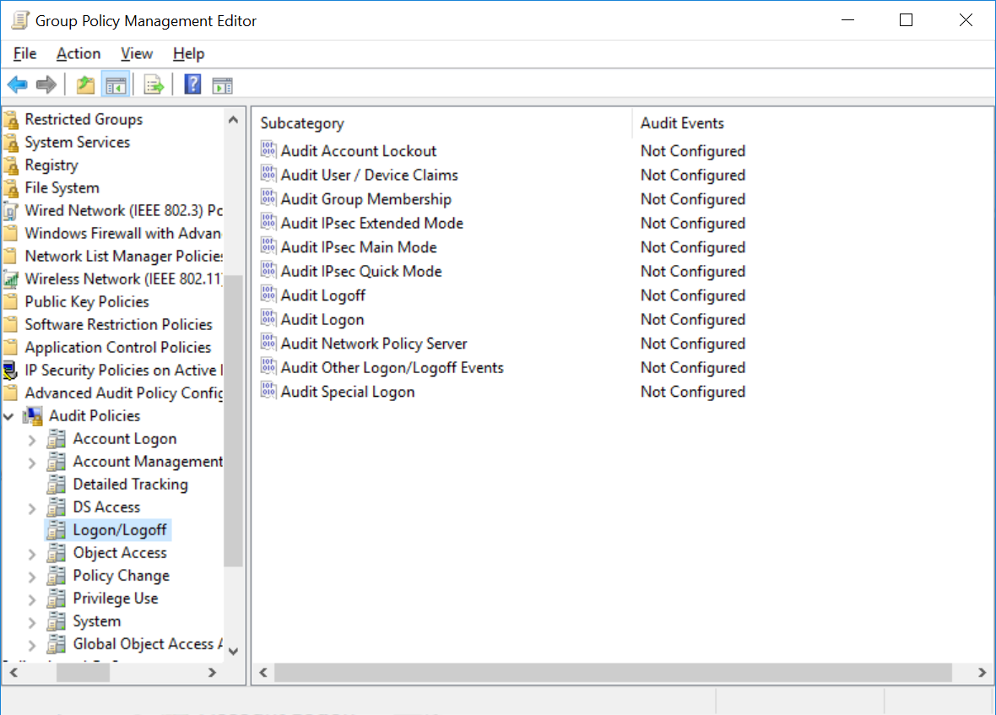The height and width of the screenshot is (715, 996).
Task: Collapse the Audit Policies tree node
Action: tap(8, 415)
